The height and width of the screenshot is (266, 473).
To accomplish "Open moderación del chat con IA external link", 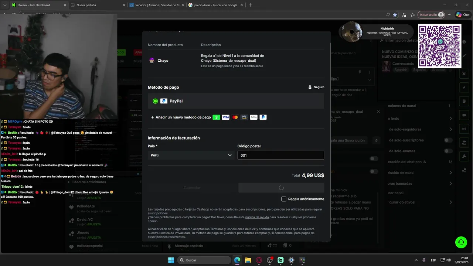I will [450, 162].
